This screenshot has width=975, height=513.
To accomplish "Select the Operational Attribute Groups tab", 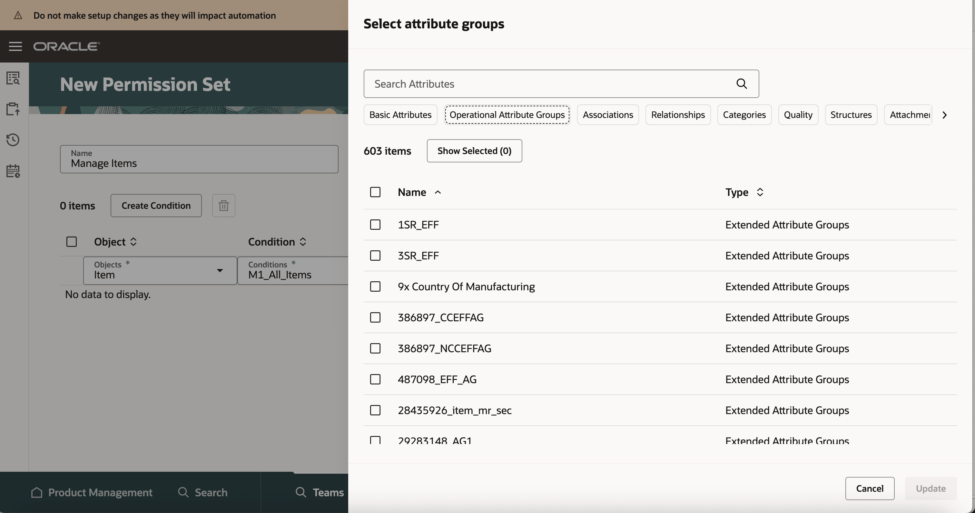I will (x=507, y=115).
